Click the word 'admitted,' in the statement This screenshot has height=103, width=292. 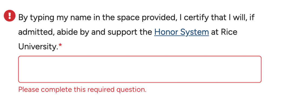click(36, 32)
